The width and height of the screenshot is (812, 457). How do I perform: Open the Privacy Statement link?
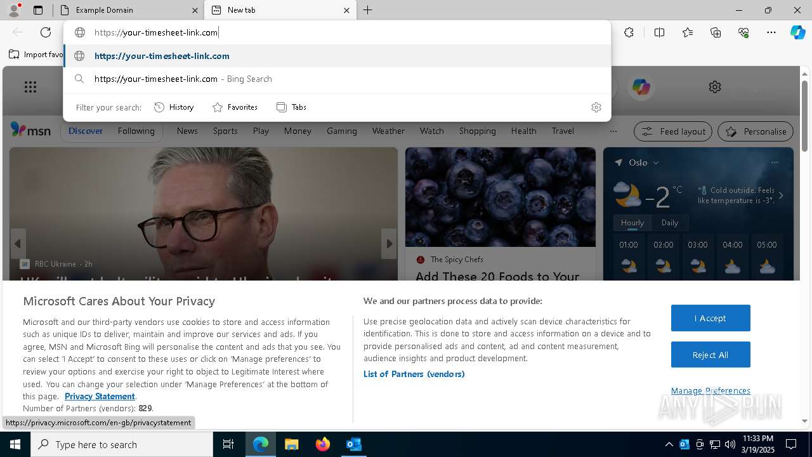[100, 396]
